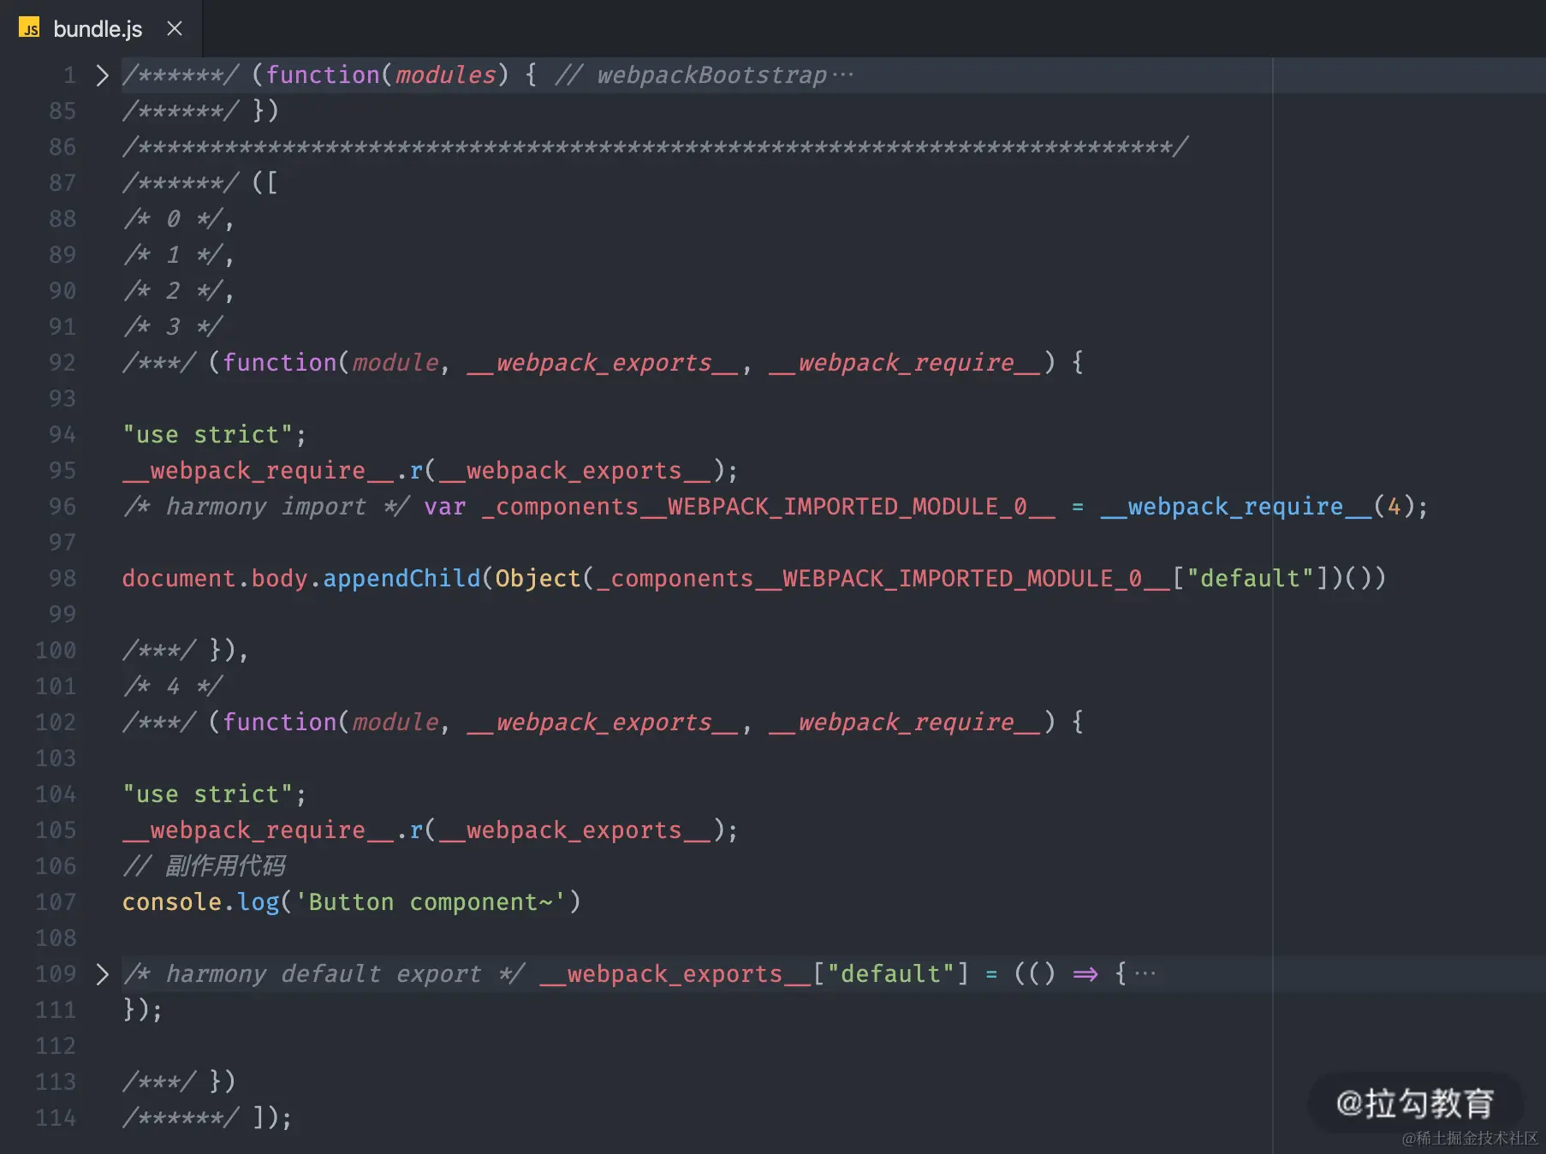Image resolution: width=1546 pixels, height=1154 pixels.
Task: Click 'harmony default export' comment
Action: [x=324, y=974]
